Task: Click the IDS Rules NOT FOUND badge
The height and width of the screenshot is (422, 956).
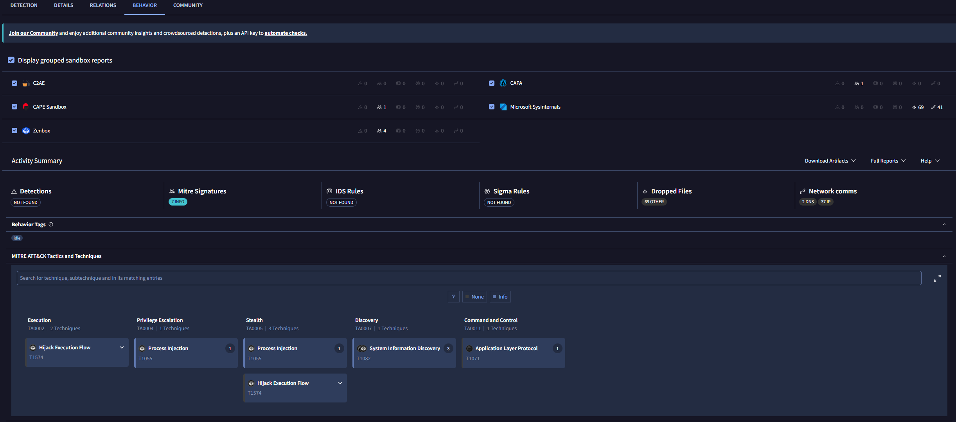Action: pos(341,202)
